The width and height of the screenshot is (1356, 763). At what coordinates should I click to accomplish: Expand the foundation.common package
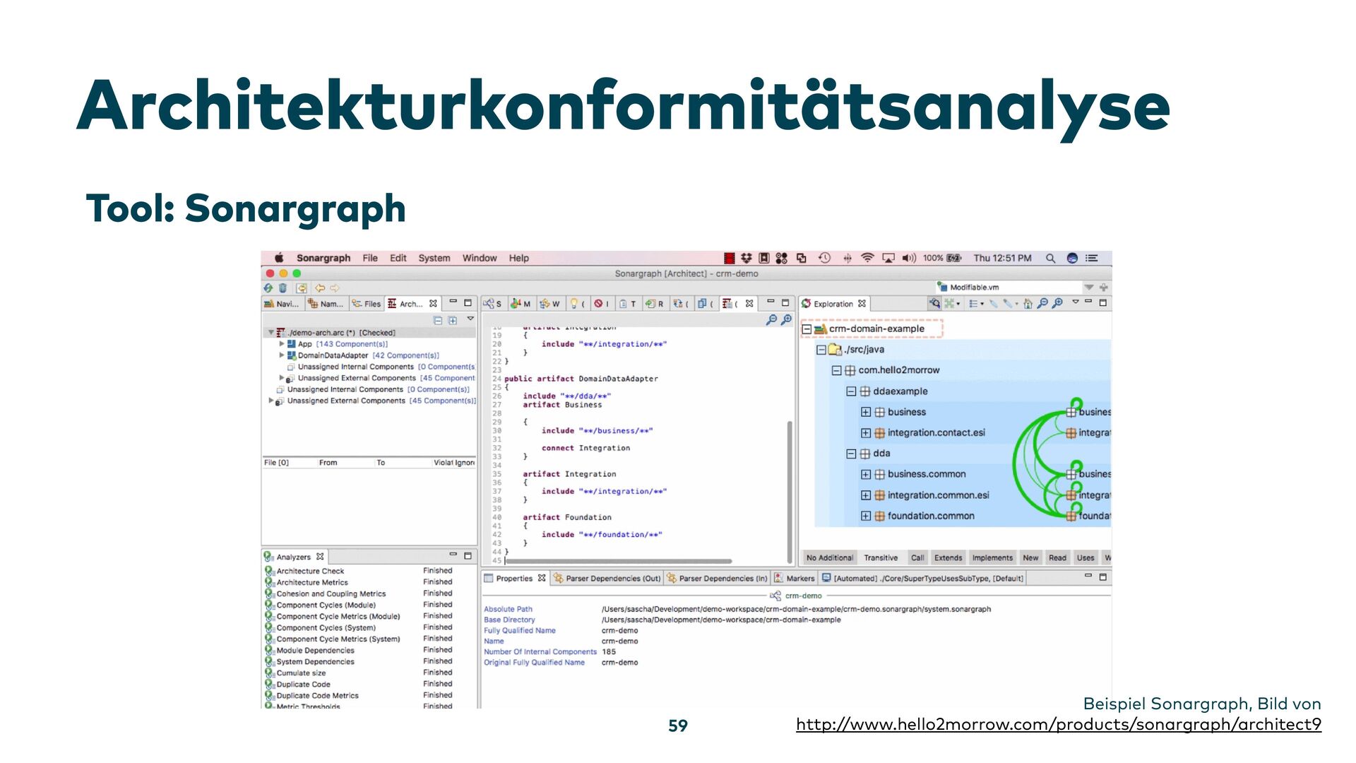point(866,516)
